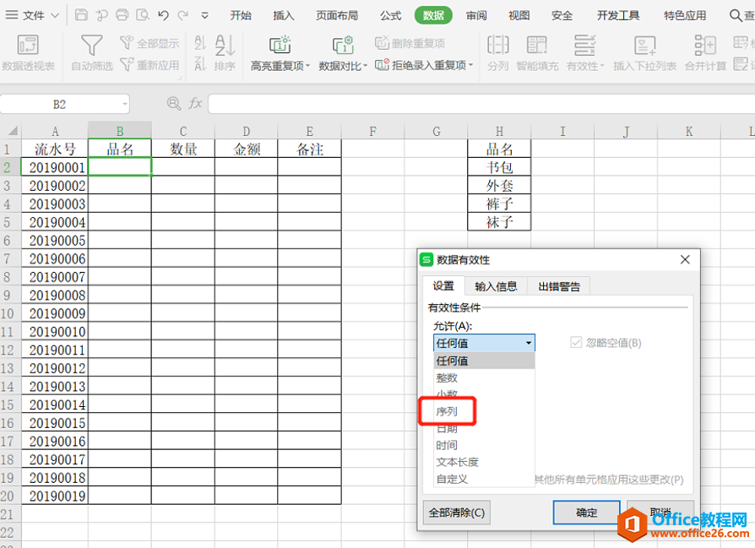Switch to the 视图 ribbon tab
Image resolution: width=755 pixels, height=548 pixels.
pyautogui.click(x=519, y=15)
